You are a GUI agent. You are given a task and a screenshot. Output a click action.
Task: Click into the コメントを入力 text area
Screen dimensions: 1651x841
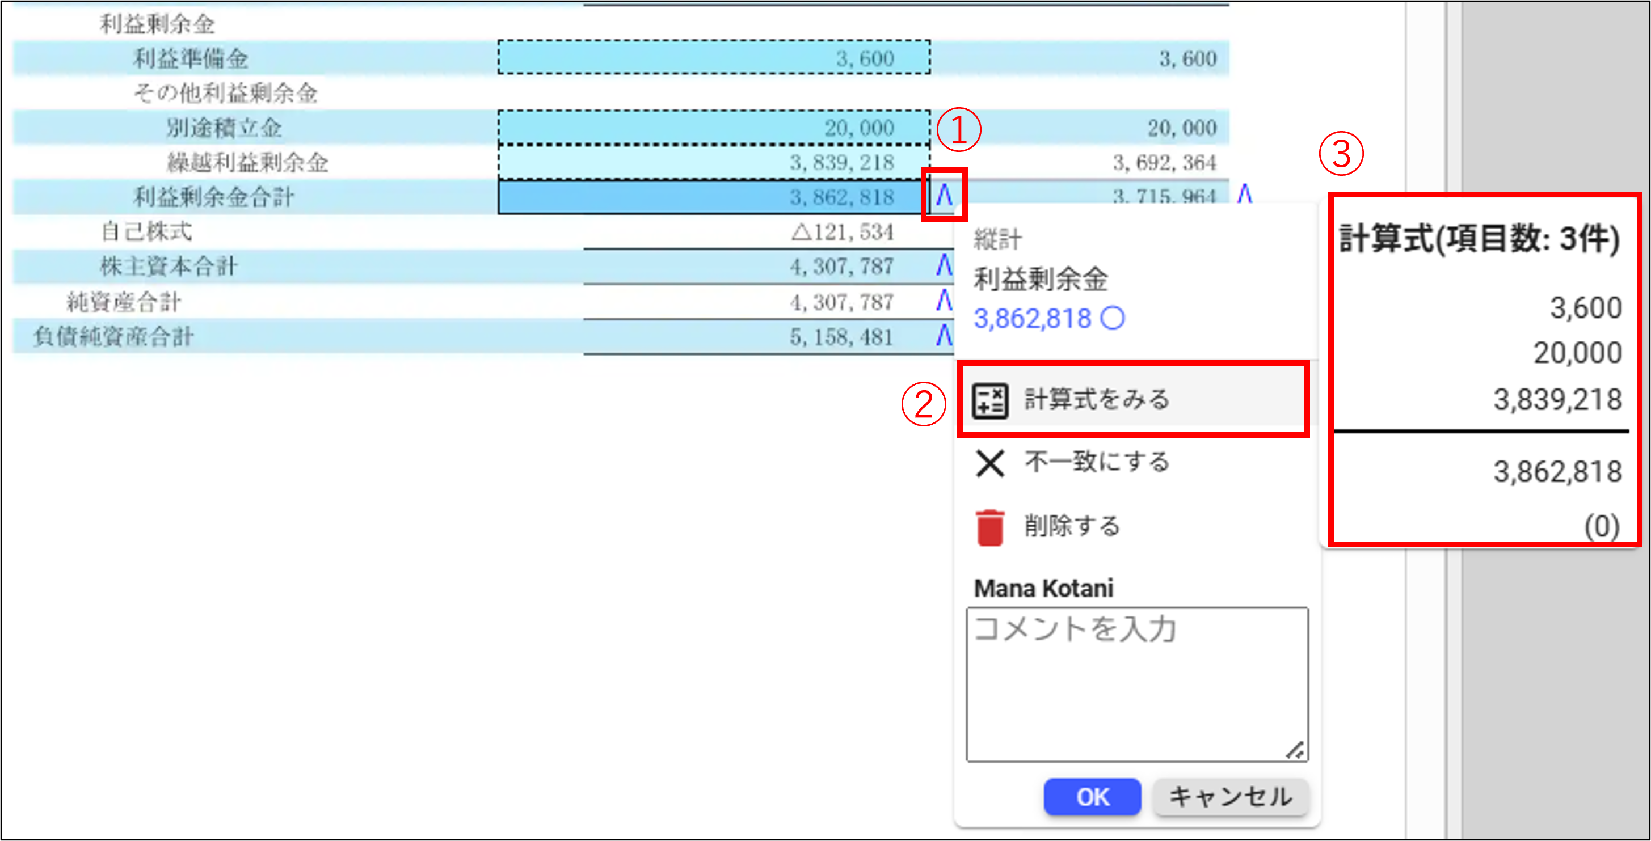click(1136, 684)
